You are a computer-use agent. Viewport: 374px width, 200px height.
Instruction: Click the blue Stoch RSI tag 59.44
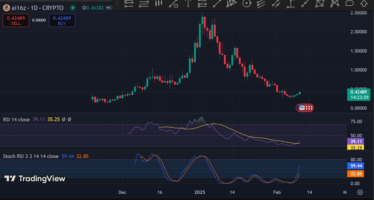(355, 166)
